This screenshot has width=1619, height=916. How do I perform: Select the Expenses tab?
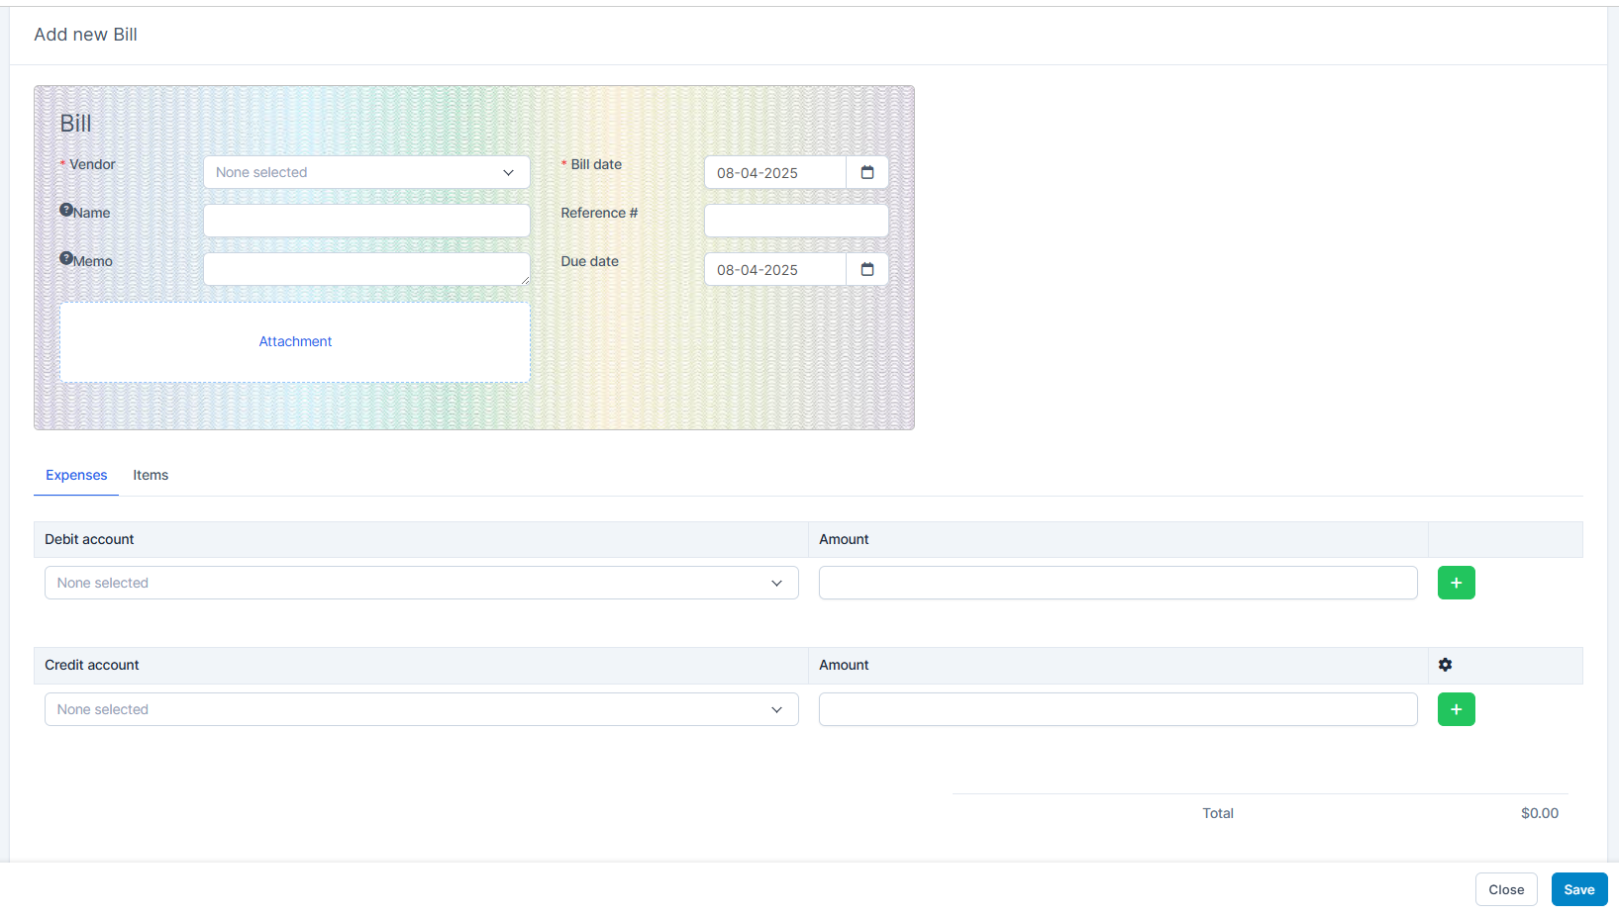(x=76, y=475)
